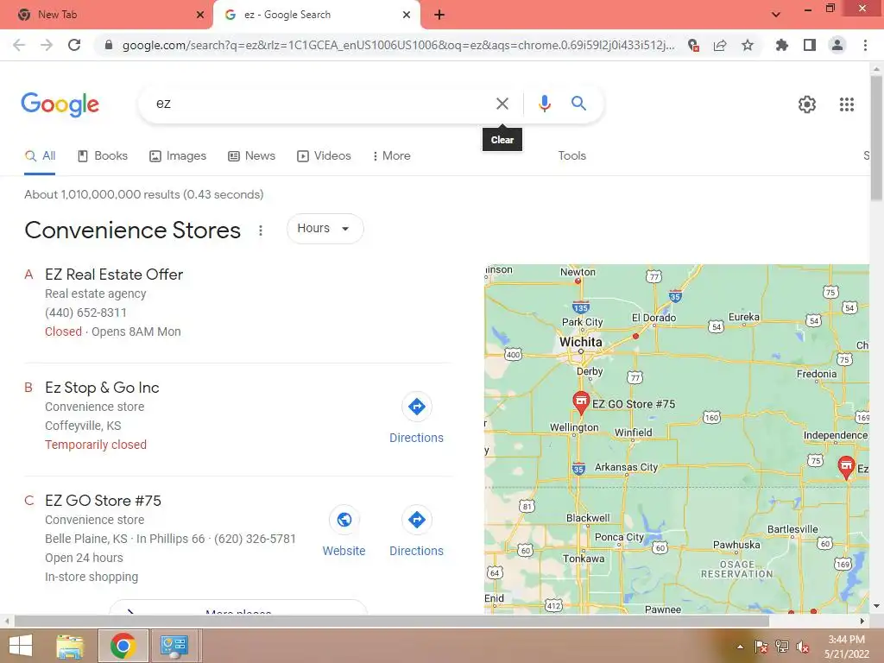Click the network tray icon
This screenshot has width=884, height=663.
(782, 647)
